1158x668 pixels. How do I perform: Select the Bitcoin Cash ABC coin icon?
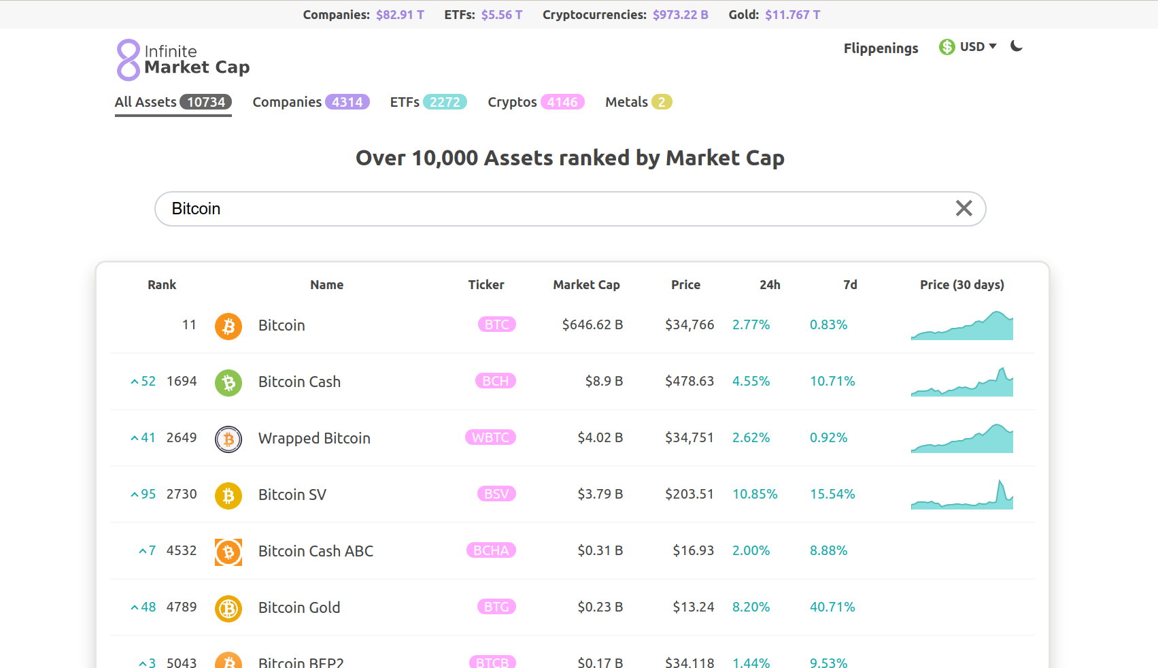point(228,552)
